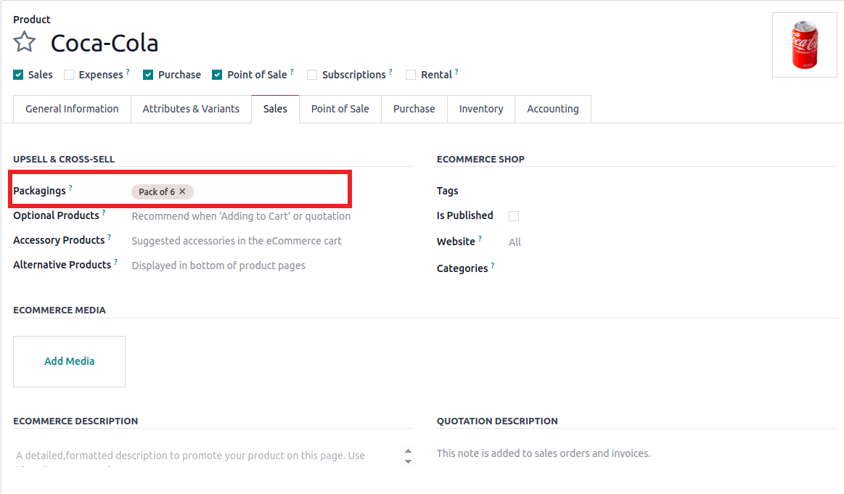Show help tooltip next to Packagings label
The image size is (844, 494).
pyautogui.click(x=71, y=188)
